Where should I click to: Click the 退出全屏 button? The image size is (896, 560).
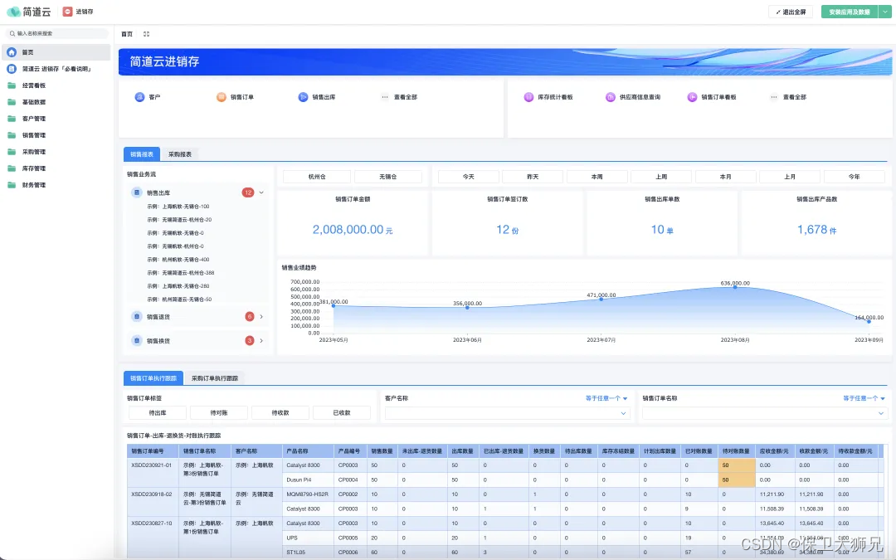click(791, 12)
